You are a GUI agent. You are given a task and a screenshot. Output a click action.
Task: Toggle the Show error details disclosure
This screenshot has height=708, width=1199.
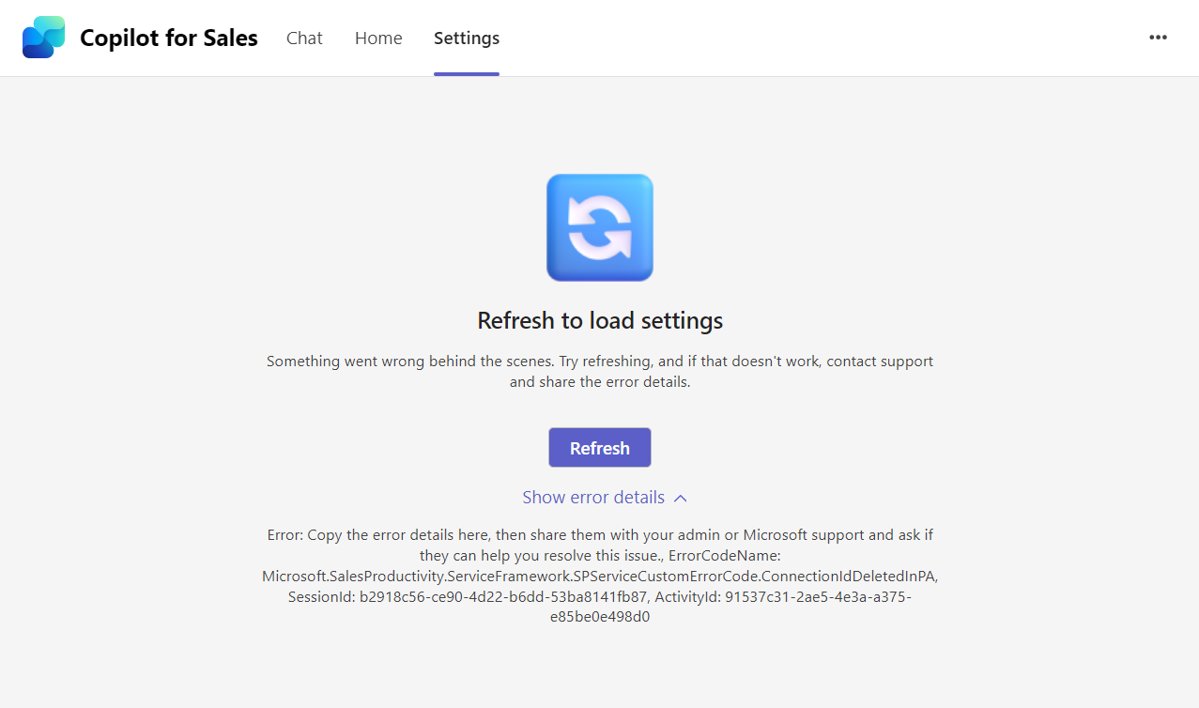pyautogui.click(x=592, y=497)
